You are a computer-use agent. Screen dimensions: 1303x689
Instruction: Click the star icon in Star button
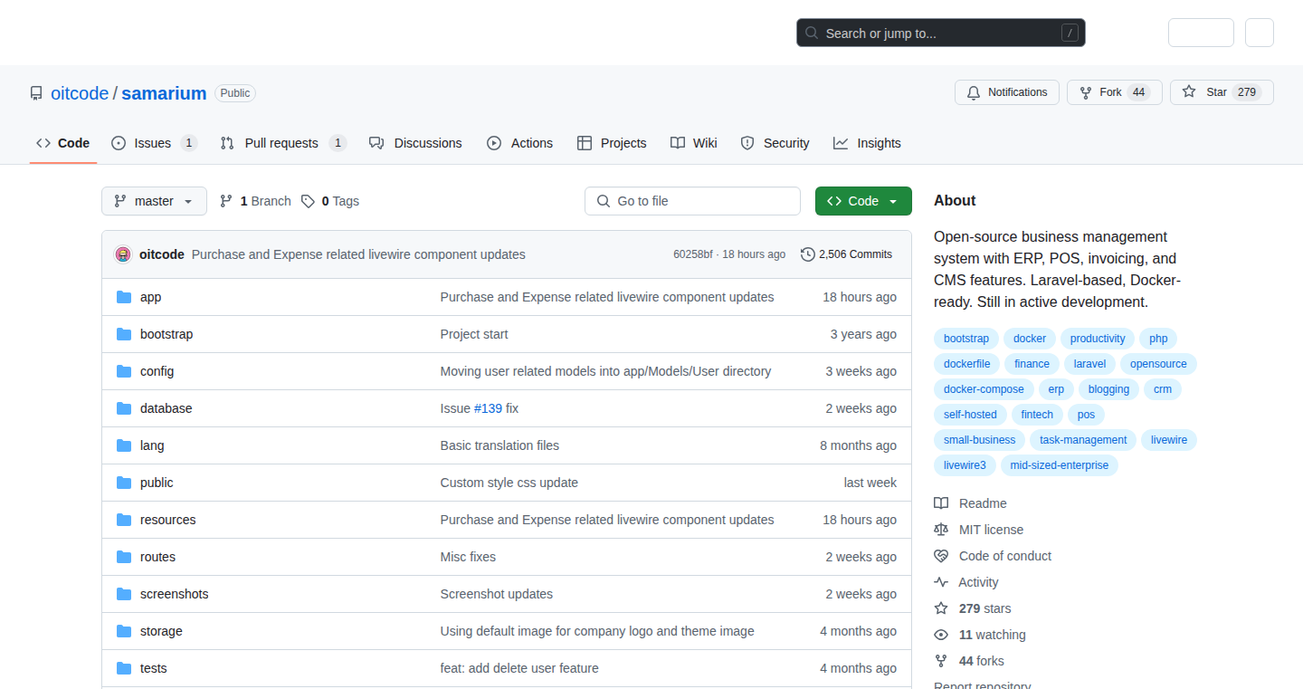pyautogui.click(x=1189, y=92)
